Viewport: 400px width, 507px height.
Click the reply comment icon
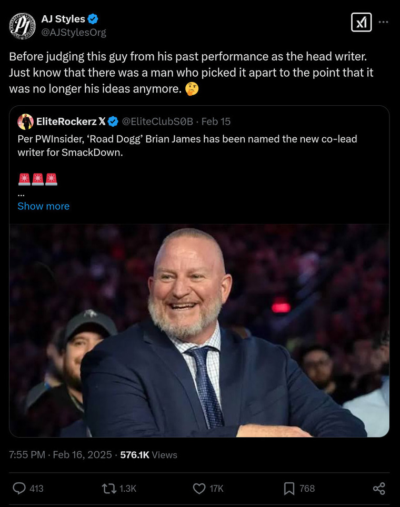(x=19, y=488)
